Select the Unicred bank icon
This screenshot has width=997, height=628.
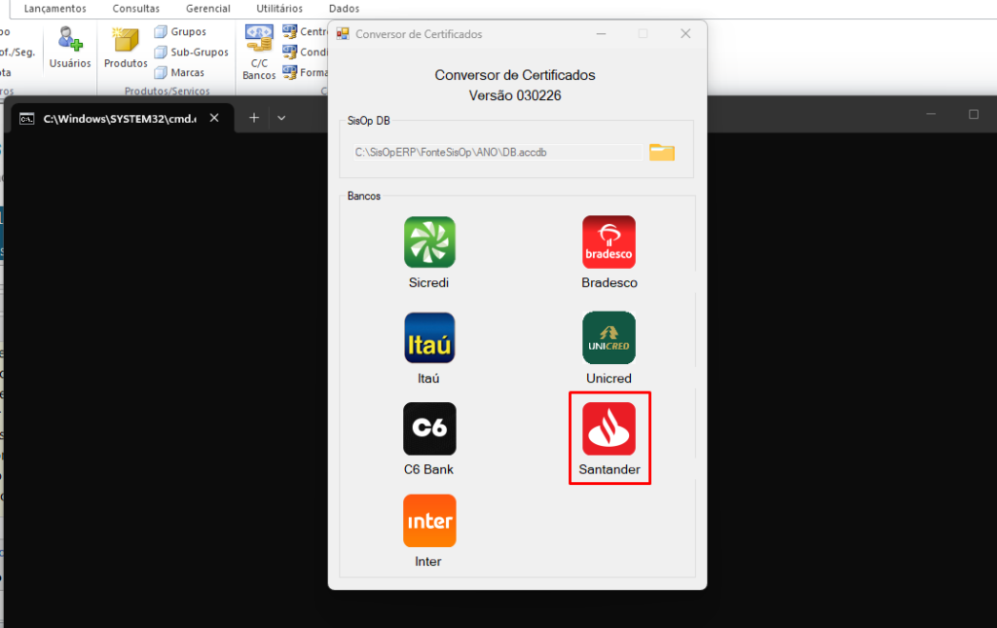coord(609,338)
